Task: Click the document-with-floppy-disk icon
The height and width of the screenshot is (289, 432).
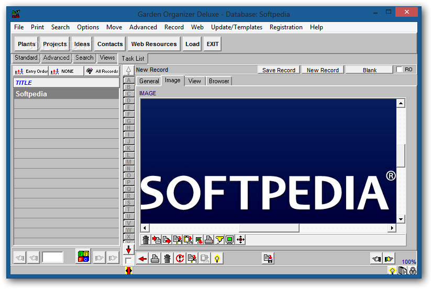Action: [x=268, y=259]
